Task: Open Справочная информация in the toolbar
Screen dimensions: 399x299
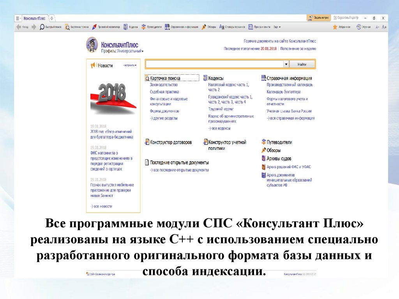Action: tap(181, 27)
